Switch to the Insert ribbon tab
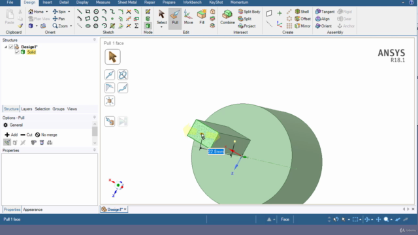 48,3
